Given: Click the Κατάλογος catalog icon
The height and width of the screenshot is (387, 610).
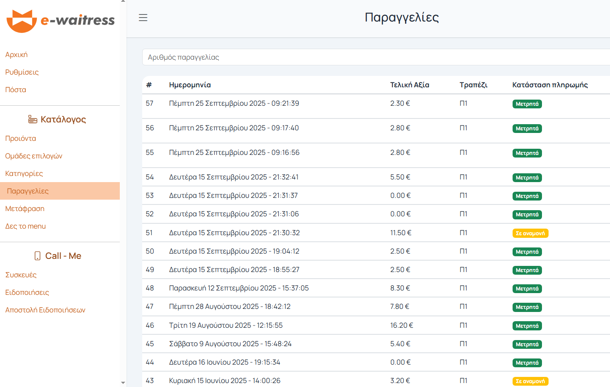Looking at the screenshot, I should (x=32, y=119).
